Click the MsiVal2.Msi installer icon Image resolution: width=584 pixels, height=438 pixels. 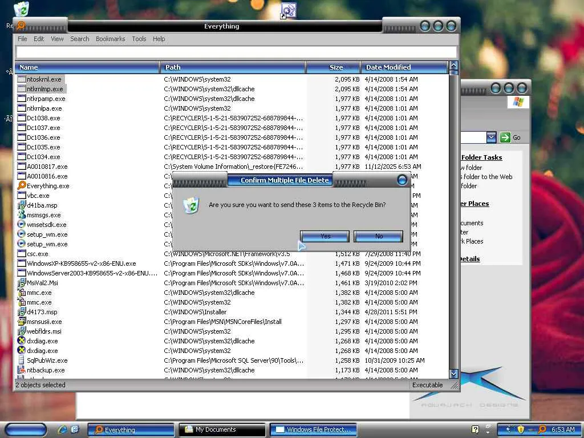coord(22,282)
